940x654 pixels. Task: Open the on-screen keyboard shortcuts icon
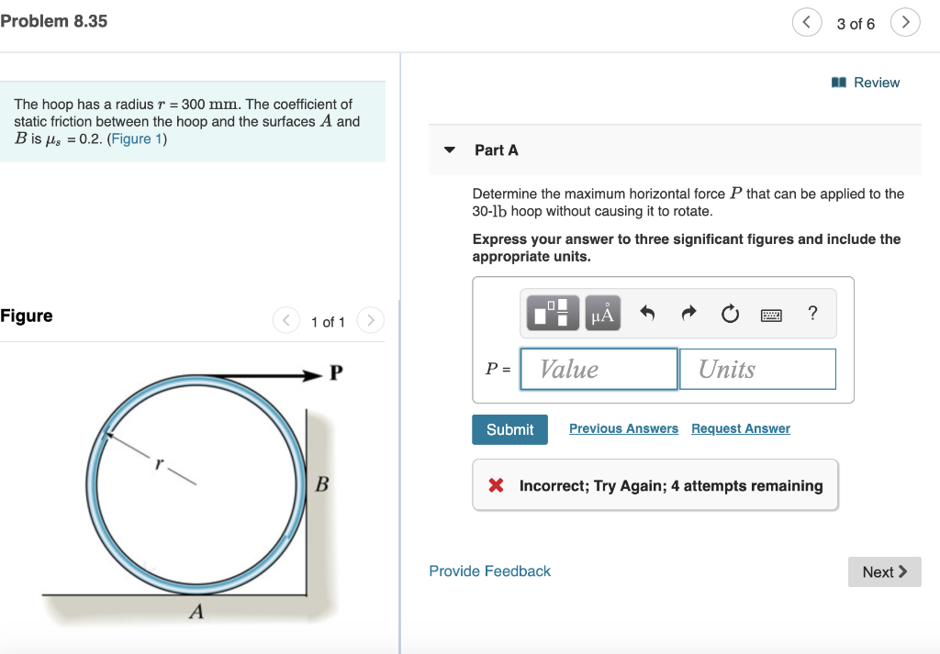[x=771, y=314]
